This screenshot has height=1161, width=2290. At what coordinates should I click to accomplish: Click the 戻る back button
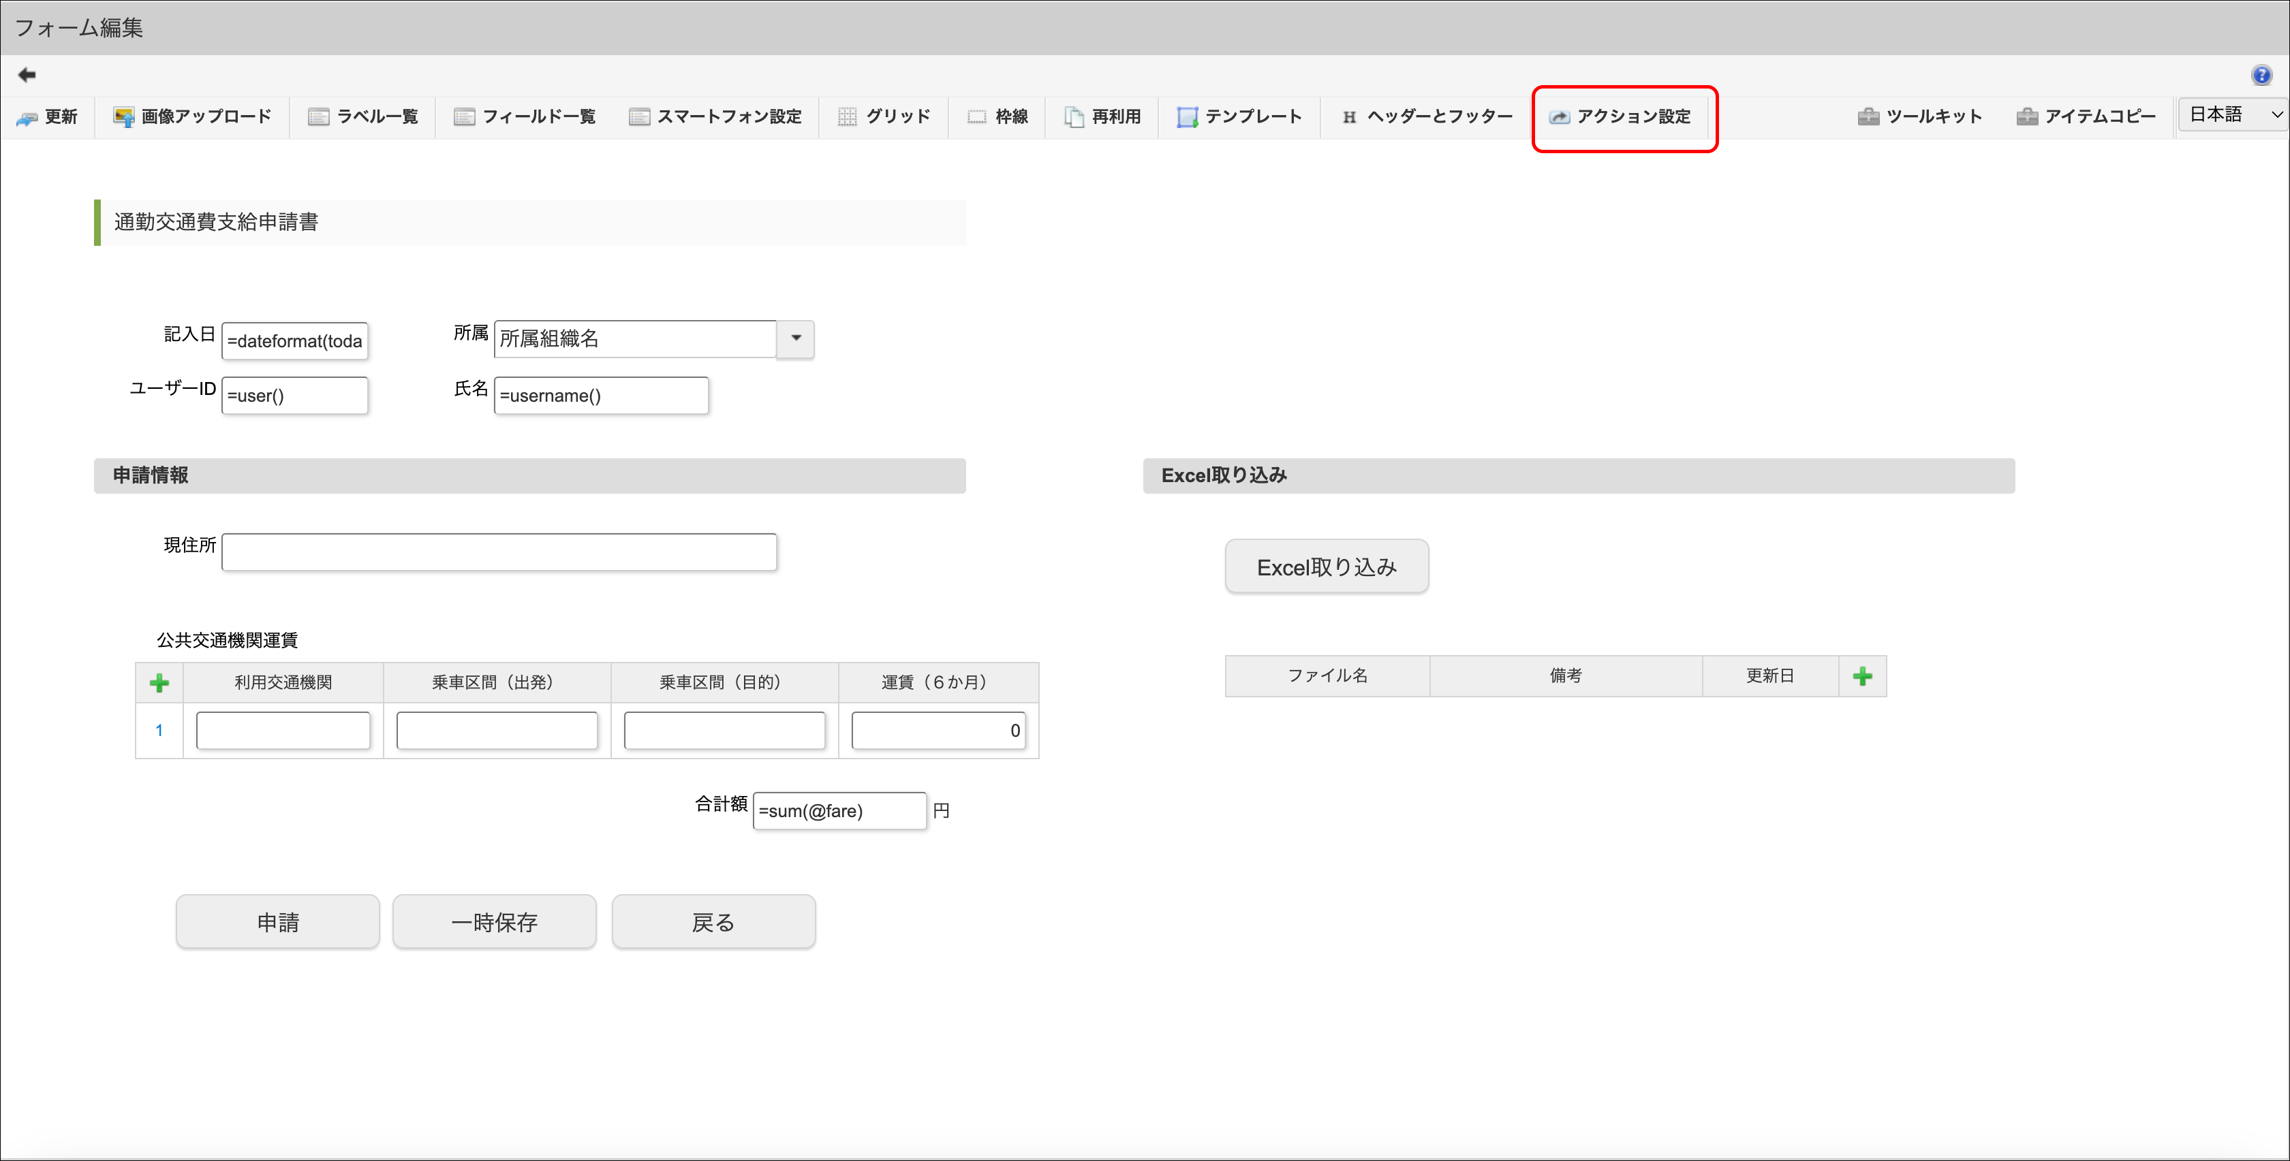[713, 922]
